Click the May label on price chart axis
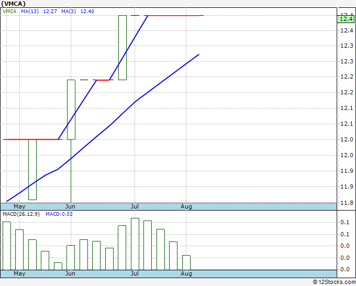 tap(19, 206)
